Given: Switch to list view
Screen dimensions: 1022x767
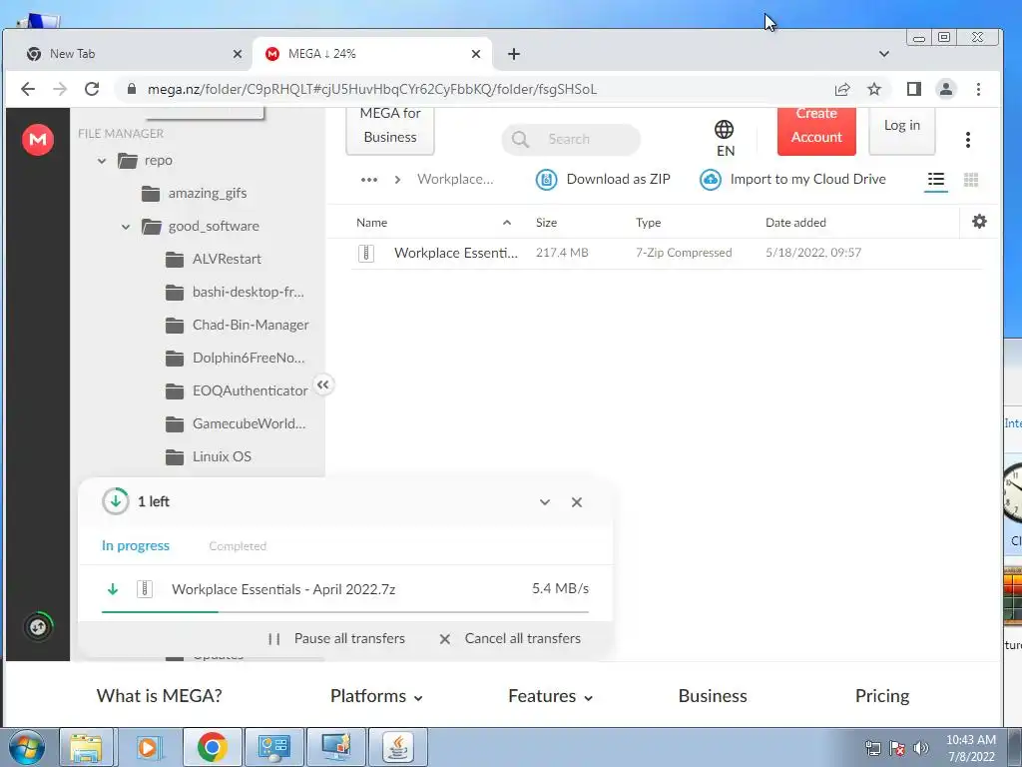Looking at the screenshot, I should pyautogui.click(x=936, y=180).
